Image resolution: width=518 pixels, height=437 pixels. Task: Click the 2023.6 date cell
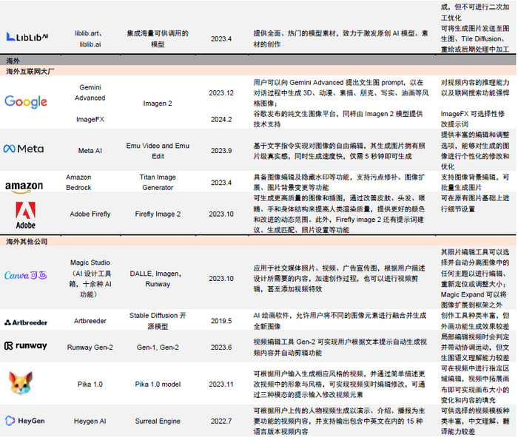tap(221, 348)
